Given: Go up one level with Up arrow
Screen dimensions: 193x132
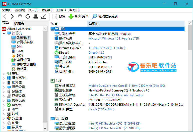Looking at the screenshot, I should tap(20, 16).
